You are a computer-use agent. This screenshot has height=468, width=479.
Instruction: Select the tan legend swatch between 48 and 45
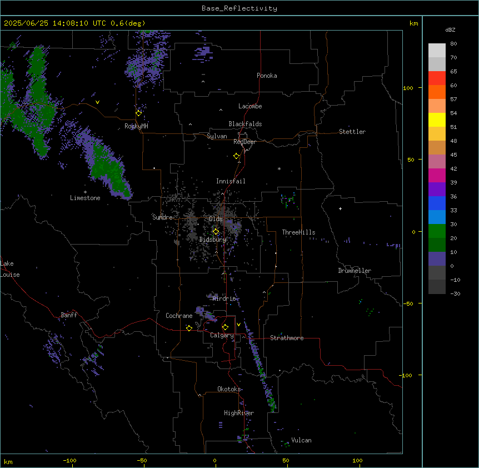point(437,147)
